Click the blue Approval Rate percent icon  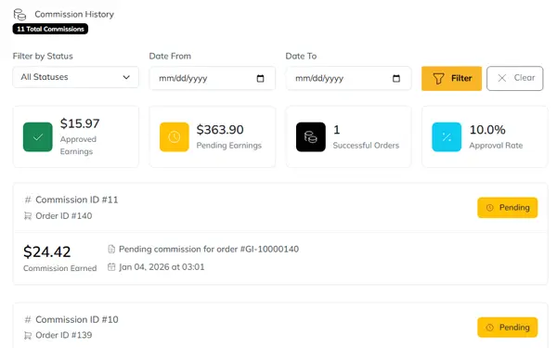(447, 137)
